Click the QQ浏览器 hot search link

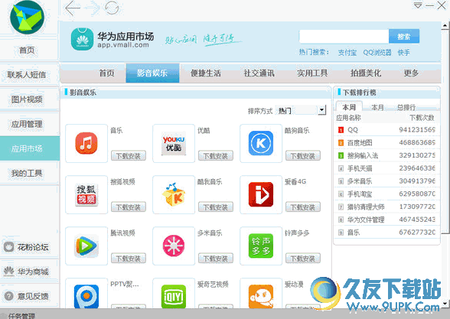[377, 53]
